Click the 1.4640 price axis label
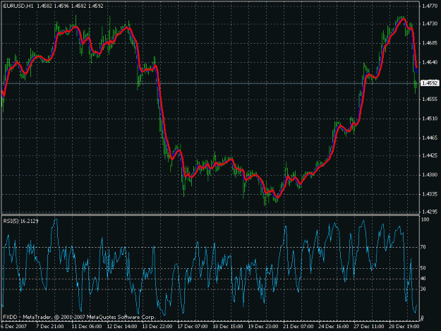The image size is (441, 331). point(430,62)
